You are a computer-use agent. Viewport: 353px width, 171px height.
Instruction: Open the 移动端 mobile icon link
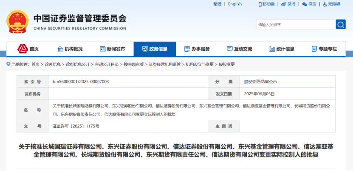(x=266, y=4)
